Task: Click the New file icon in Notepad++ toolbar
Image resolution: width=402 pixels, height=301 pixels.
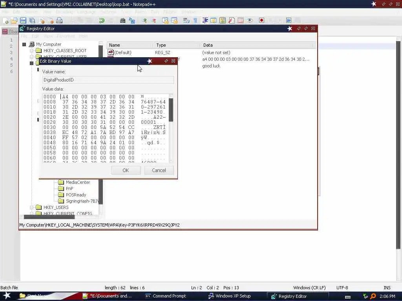Action: tap(5, 20)
